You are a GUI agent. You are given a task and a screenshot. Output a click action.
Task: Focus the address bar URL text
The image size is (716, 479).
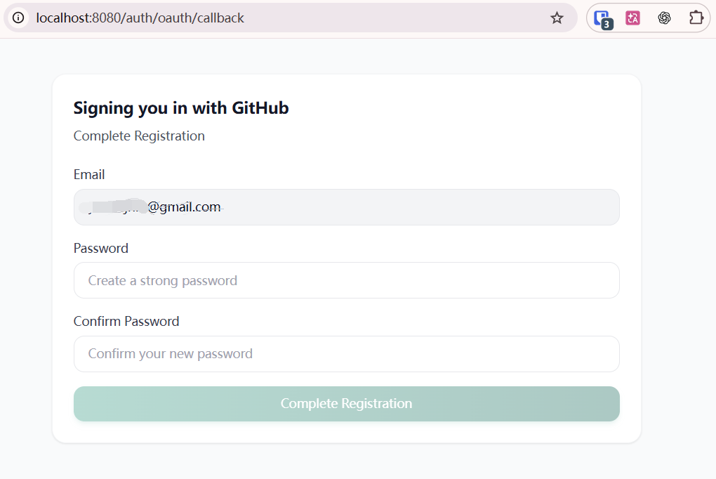[140, 18]
